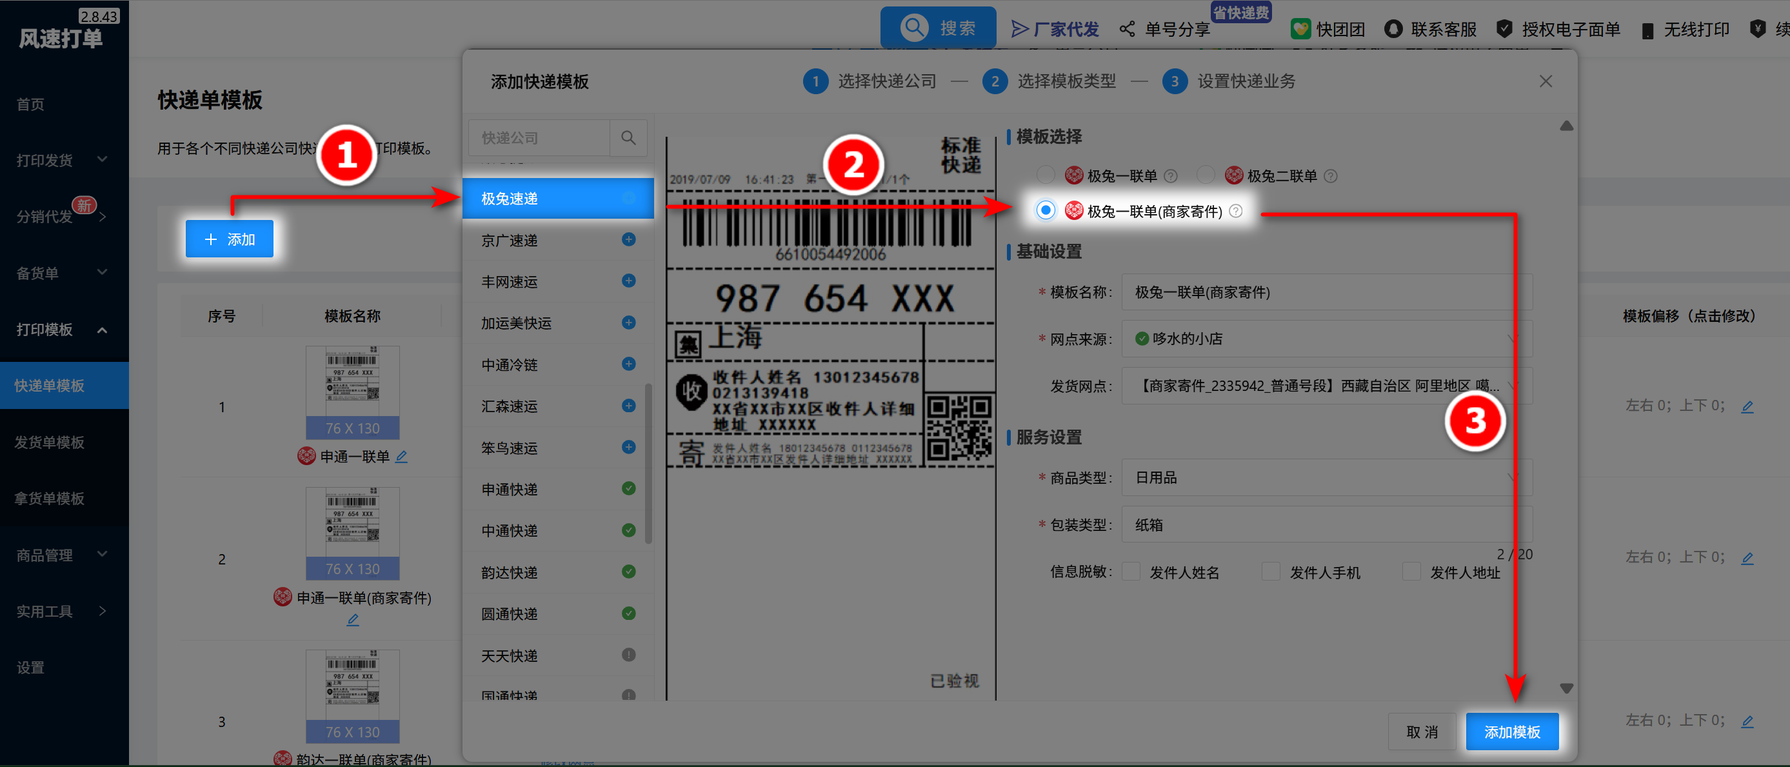Check the 发件人姓名 desensitize box
Image resolution: width=1790 pixels, height=767 pixels.
point(1131,572)
